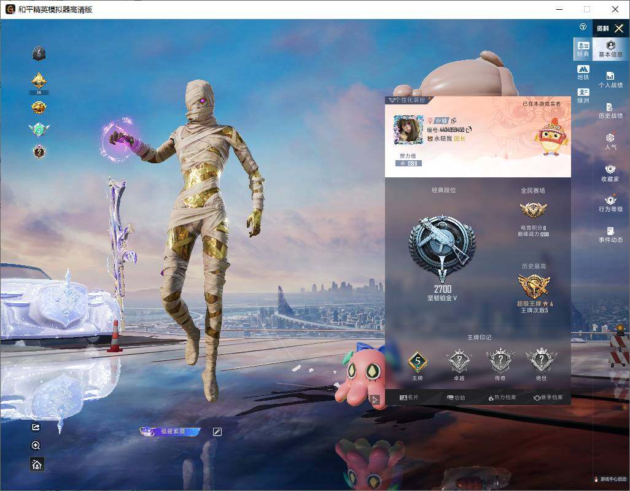630x491 pixels.
Task: Copy the player ID number 4404959450
Action: click(x=469, y=130)
